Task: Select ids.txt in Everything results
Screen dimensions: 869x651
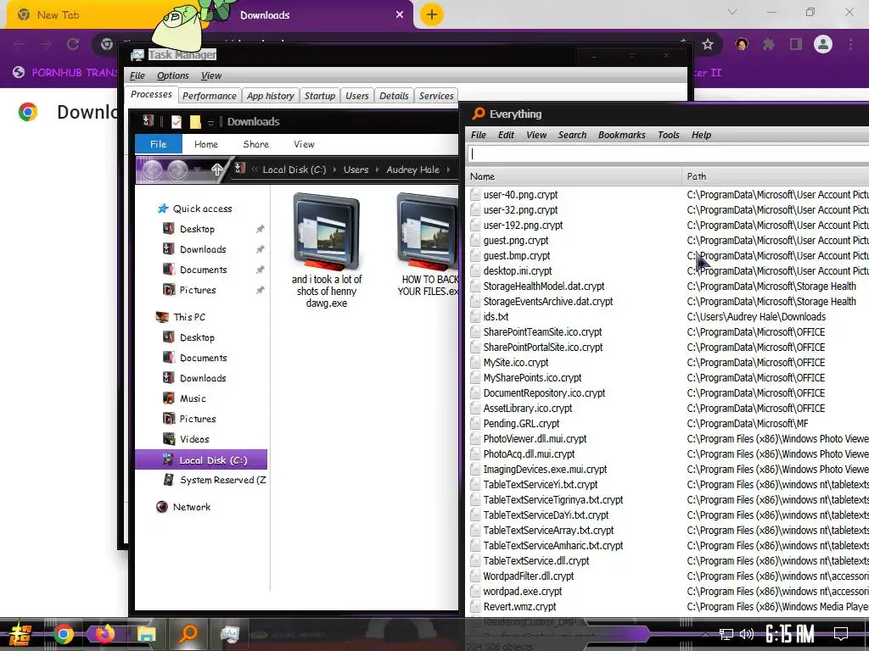Action: pyautogui.click(x=496, y=317)
